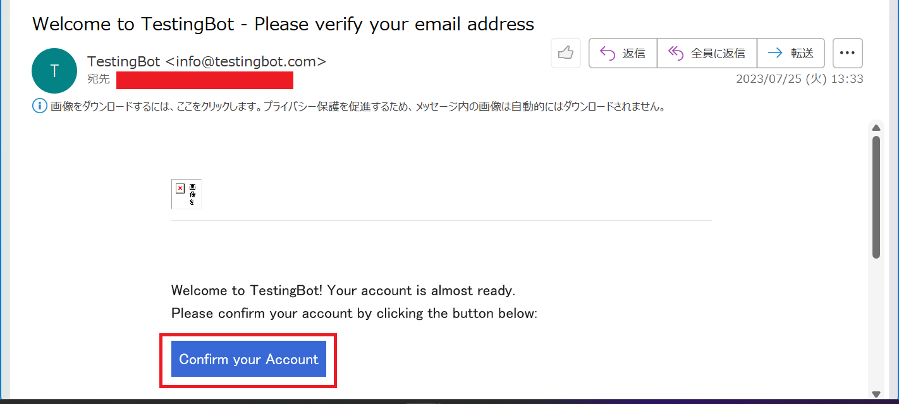Click the thumbs-up like icon
This screenshot has height=404, width=899.
(x=566, y=53)
